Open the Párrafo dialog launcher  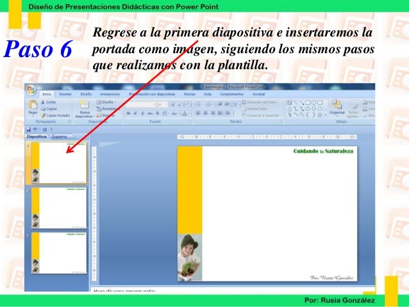pos(281,122)
